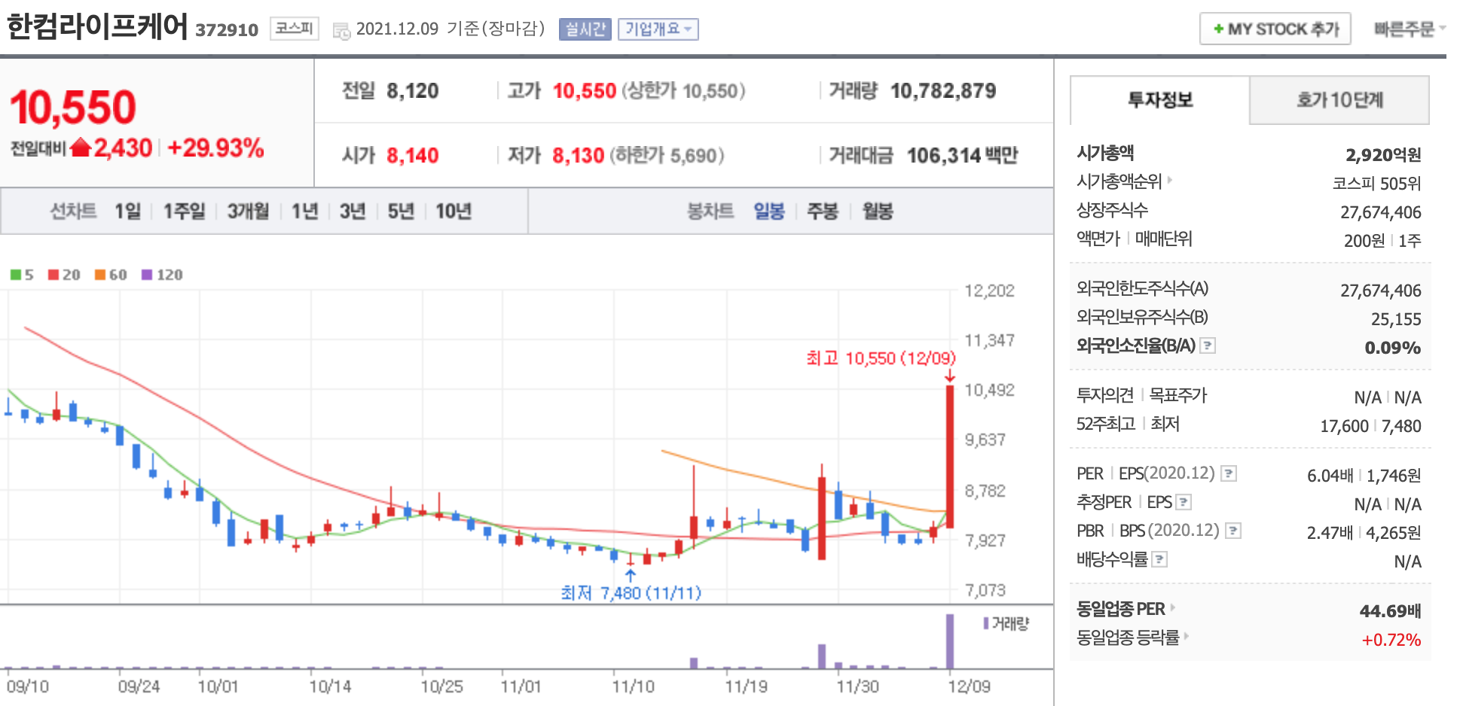Expand the 동일업종 PER arrow link
Viewport: 1460px width, 706px height.
1173,607
